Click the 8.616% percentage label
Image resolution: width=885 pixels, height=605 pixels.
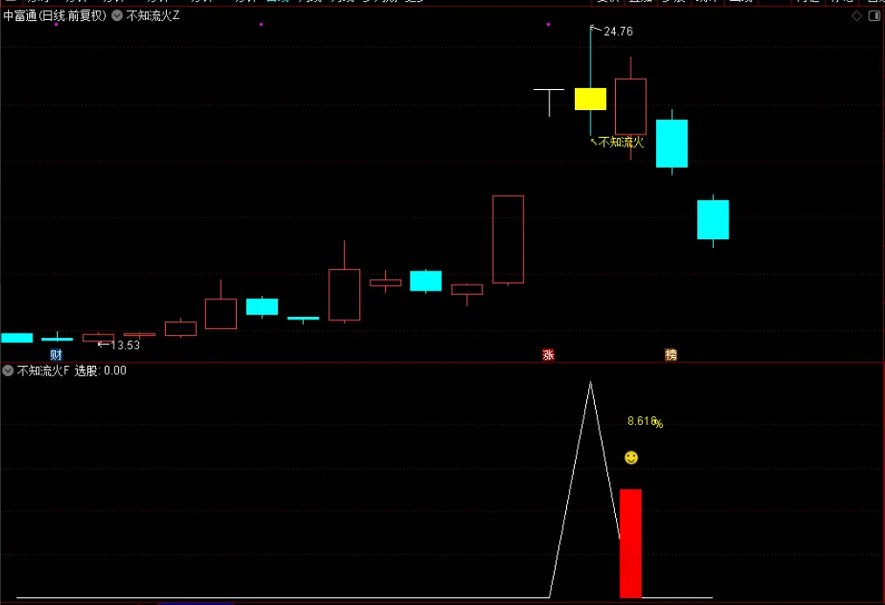click(645, 422)
